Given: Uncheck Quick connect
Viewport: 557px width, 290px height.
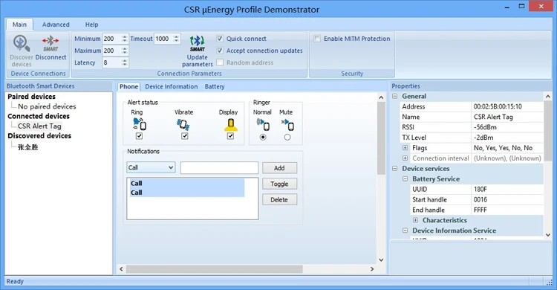Looking at the screenshot, I should [x=220, y=39].
